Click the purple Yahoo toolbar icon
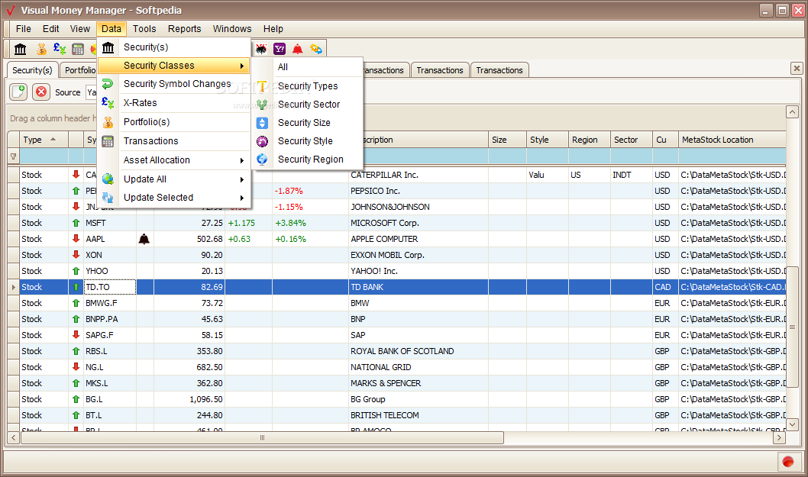Screen dimensions: 808x477 click(x=280, y=49)
